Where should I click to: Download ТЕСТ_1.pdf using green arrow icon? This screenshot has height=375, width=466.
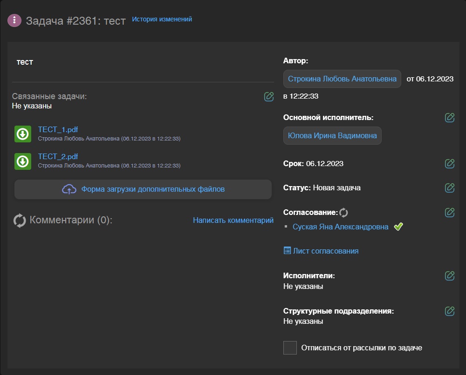(x=23, y=134)
